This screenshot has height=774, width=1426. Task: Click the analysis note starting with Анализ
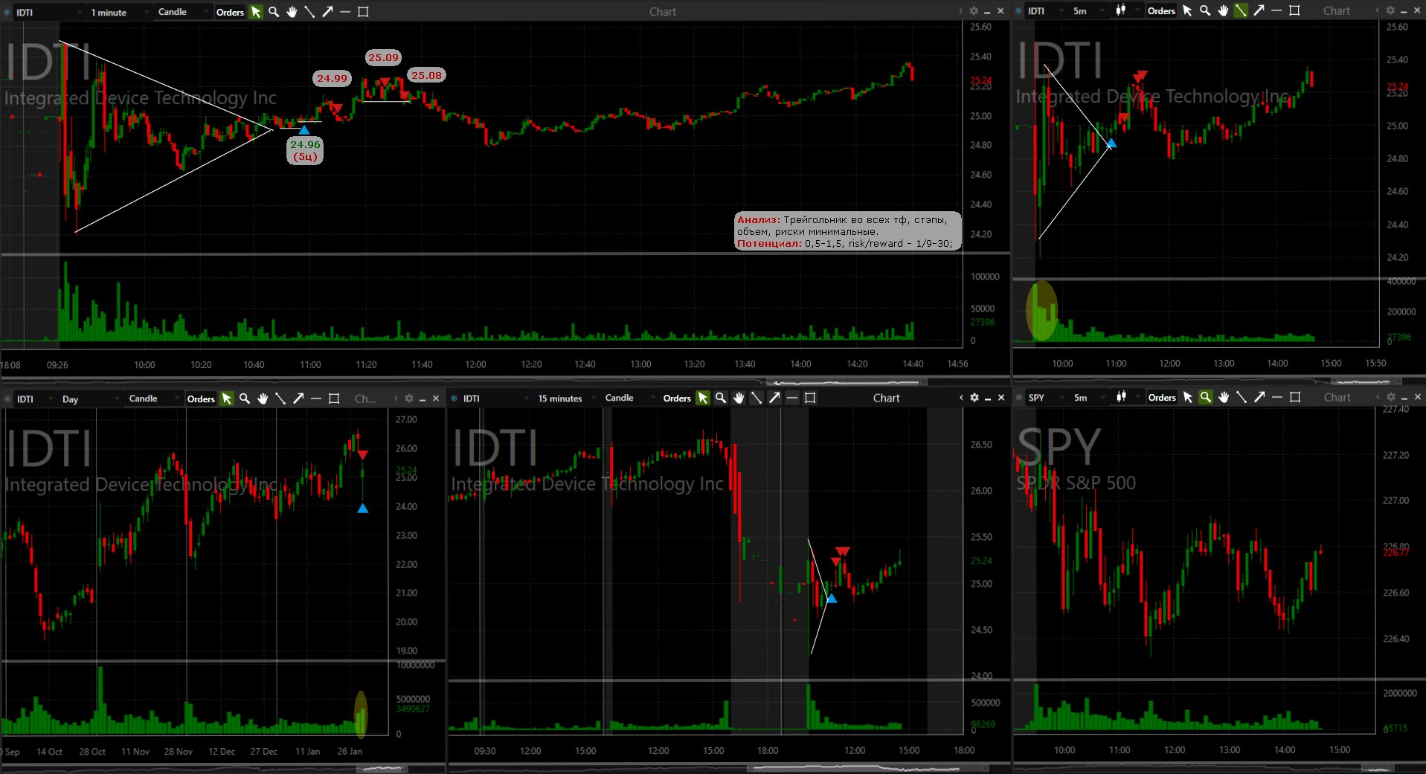pyautogui.click(x=847, y=231)
